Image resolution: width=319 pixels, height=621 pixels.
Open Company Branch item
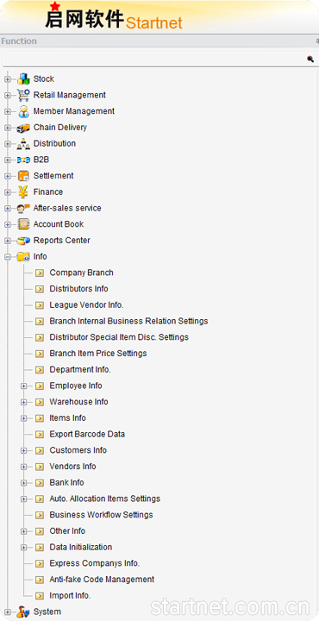(82, 273)
